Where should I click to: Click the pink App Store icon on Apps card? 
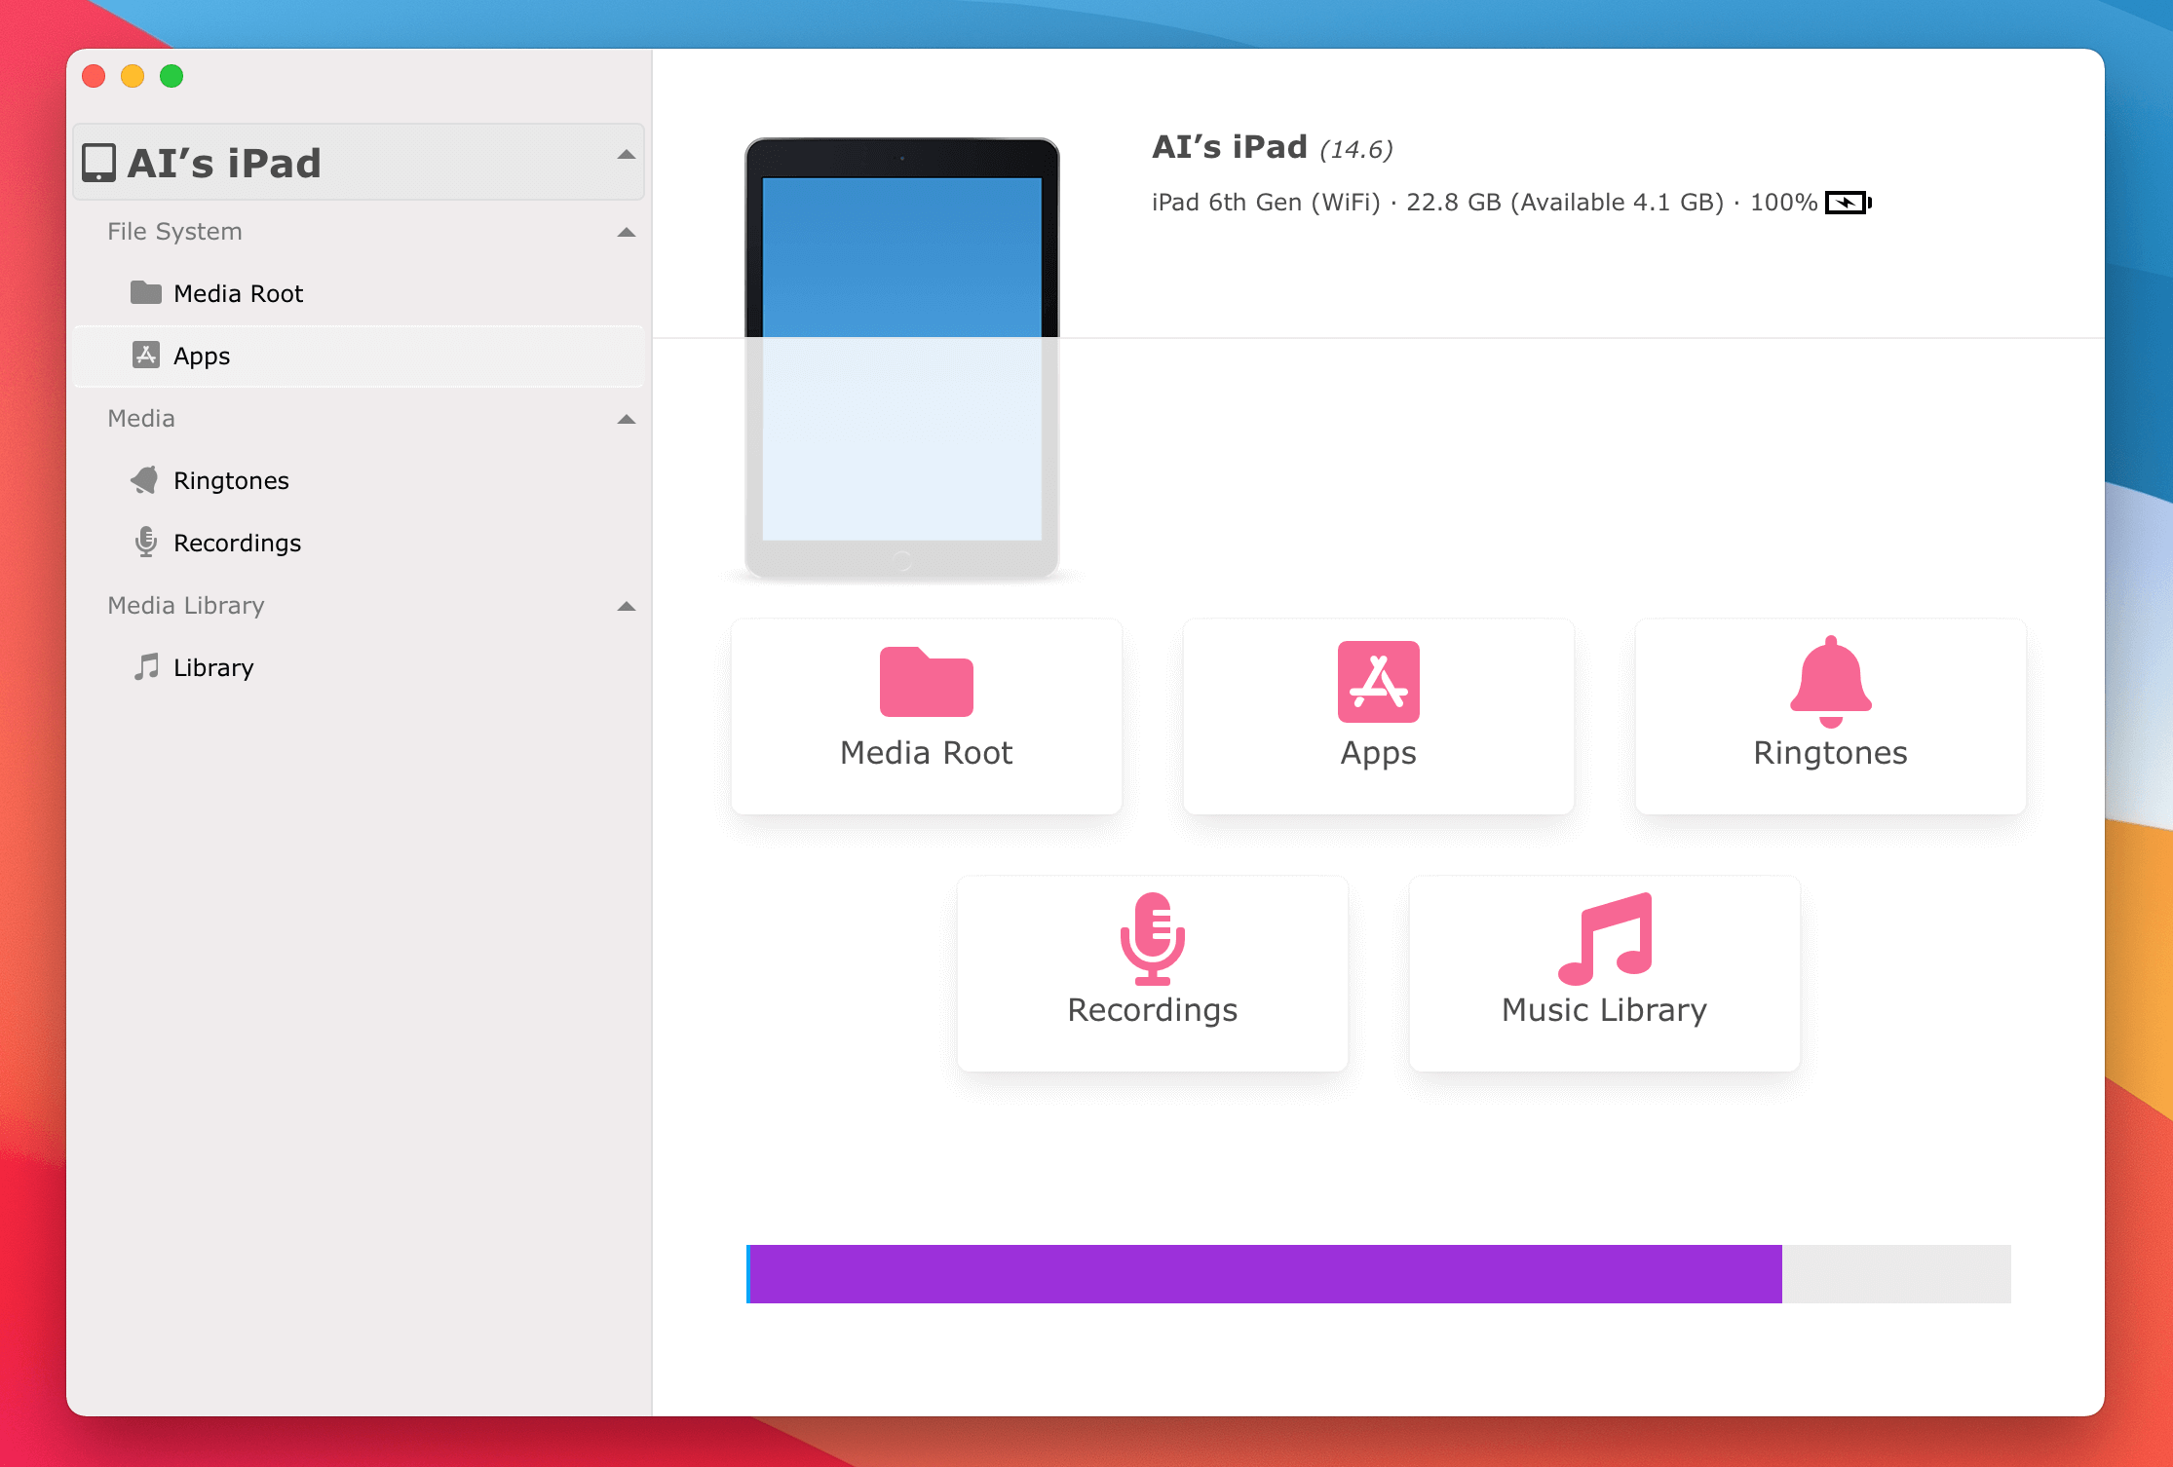pyautogui.click(x=1379, y=682)
